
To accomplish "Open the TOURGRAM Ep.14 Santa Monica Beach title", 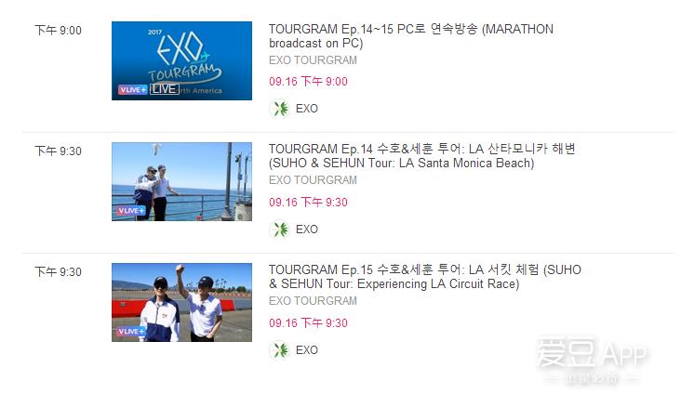I will [x=422, y=156].
